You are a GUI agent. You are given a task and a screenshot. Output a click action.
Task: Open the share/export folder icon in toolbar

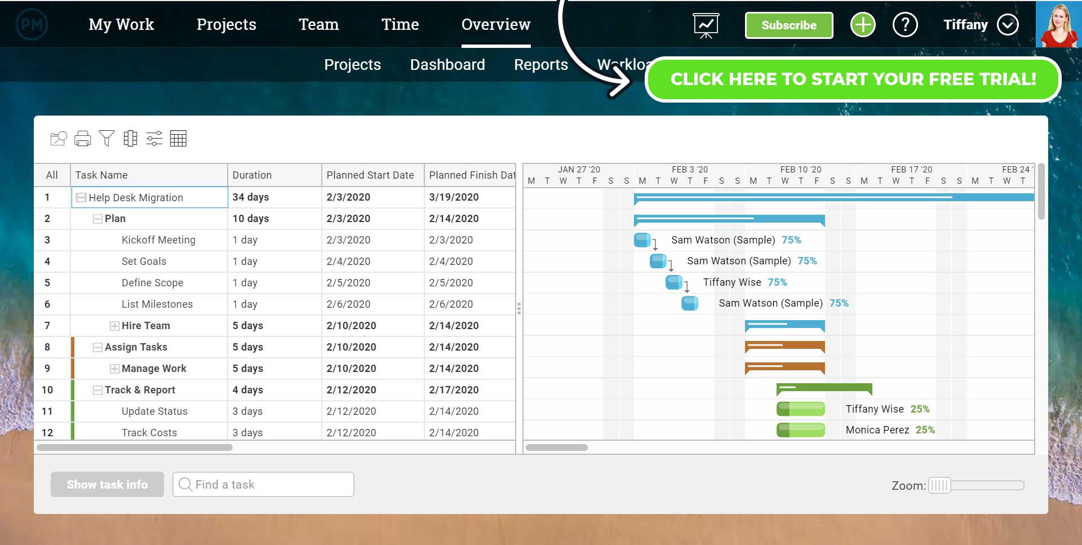point(59,138)
